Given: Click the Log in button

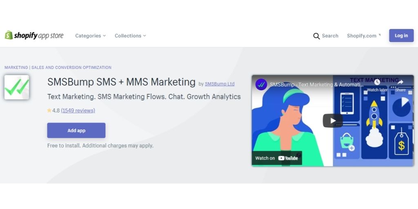Looking at the screenshot, I should click(401, 36).
